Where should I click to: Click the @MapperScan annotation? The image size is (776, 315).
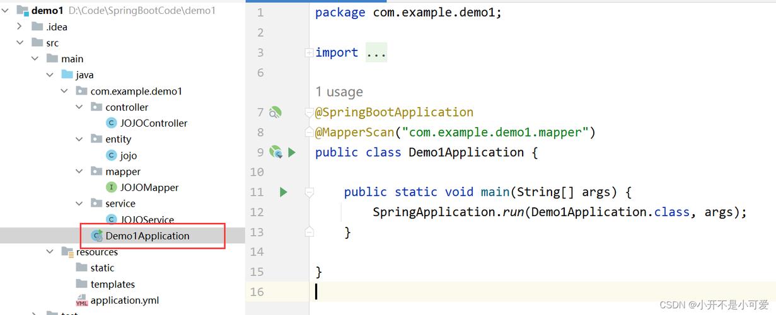click(354, 132)
